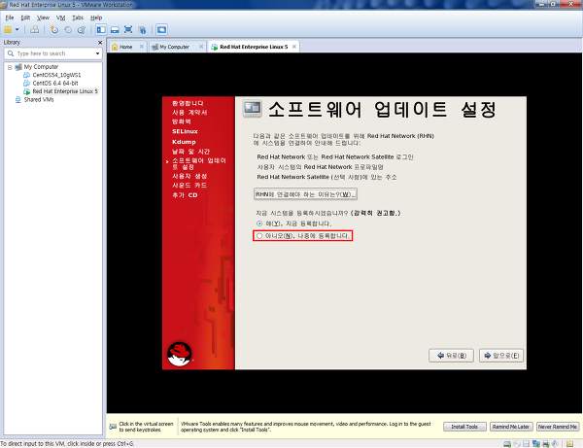Select CentOS54_10gWS1 in the library
Image resolution: width=583 pixels, height=448 pixels.
point(56,75)
